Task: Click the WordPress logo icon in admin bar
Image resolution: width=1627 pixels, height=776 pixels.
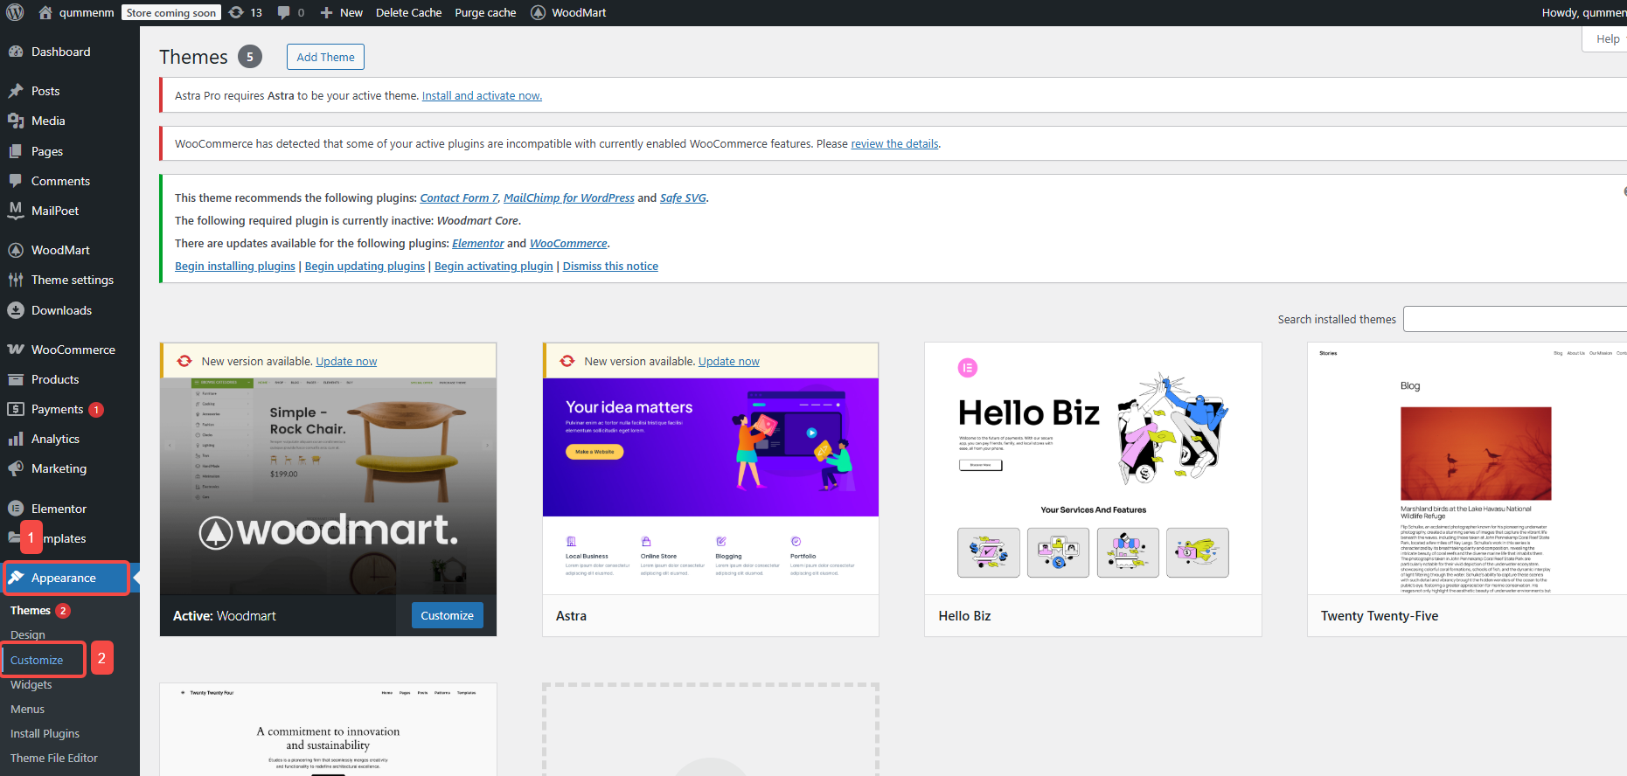Action: click(x=15, y=12)
